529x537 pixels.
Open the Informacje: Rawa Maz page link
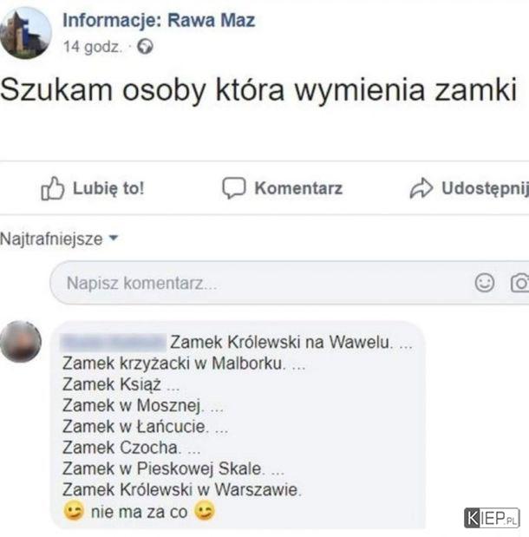[x=159, y=20]
